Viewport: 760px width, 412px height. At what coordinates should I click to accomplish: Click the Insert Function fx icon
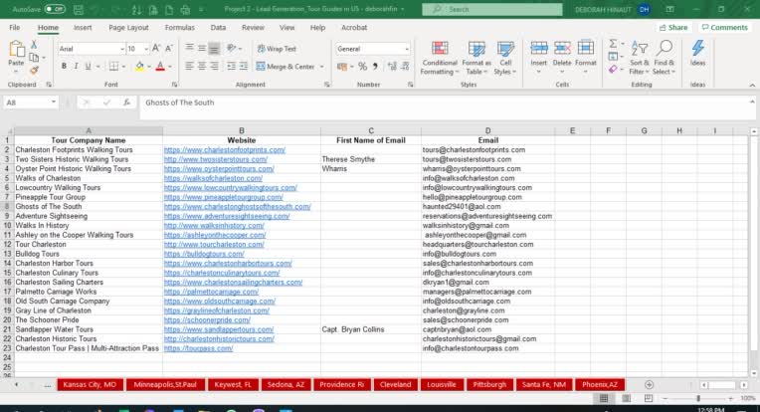click(126, 103)
